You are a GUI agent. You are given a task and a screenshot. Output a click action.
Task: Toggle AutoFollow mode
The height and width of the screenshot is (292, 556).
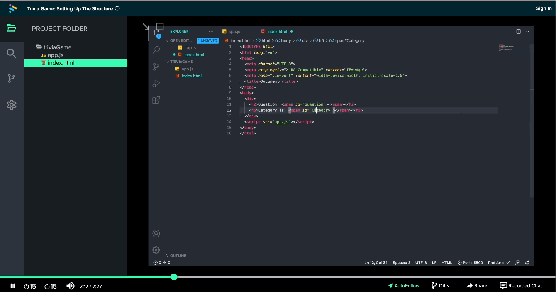click(x=403, y=286)
